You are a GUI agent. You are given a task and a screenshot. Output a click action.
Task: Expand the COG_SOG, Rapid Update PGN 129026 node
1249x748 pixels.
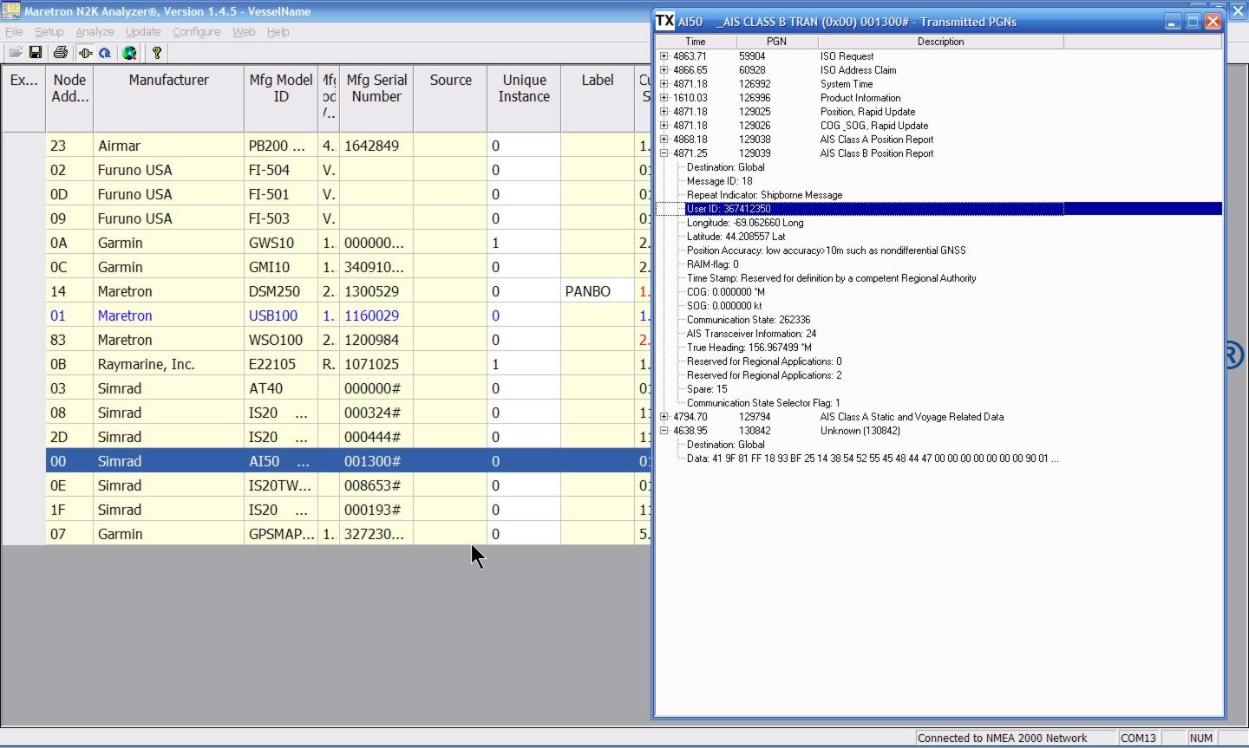(x=664, y=126)
